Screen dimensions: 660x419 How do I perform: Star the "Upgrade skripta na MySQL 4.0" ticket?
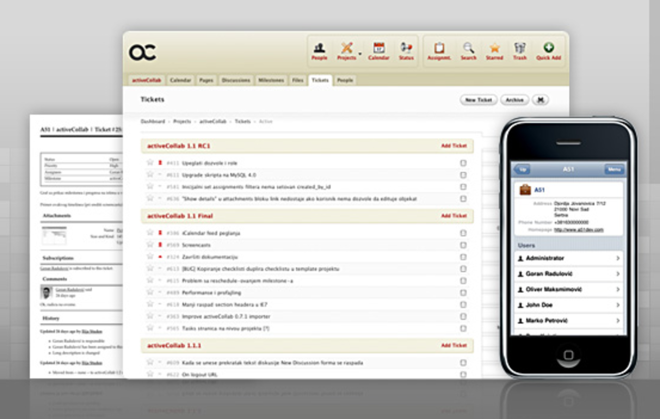coord(150,174)
